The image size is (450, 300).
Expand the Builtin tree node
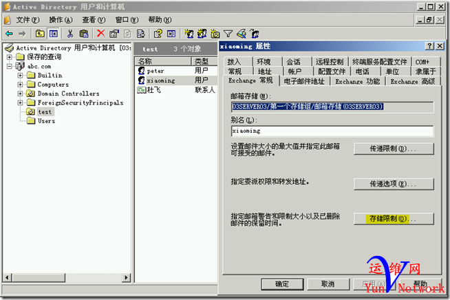(x=20, y=76)
